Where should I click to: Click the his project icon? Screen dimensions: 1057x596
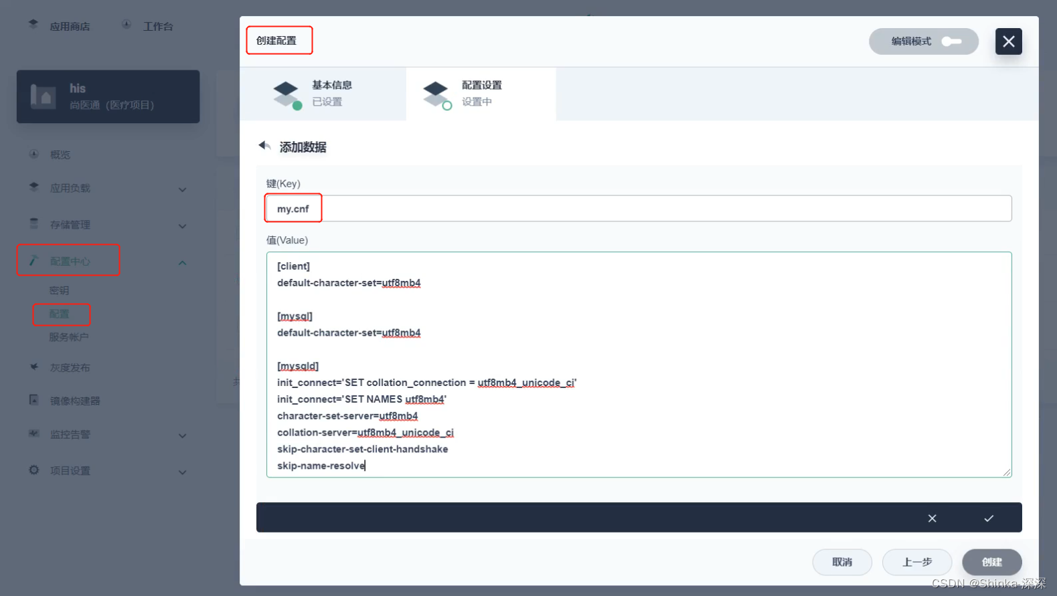[x=44, y=96]
